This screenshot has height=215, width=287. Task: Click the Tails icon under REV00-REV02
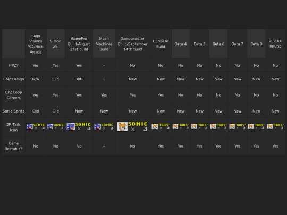[x=275, y=126]
